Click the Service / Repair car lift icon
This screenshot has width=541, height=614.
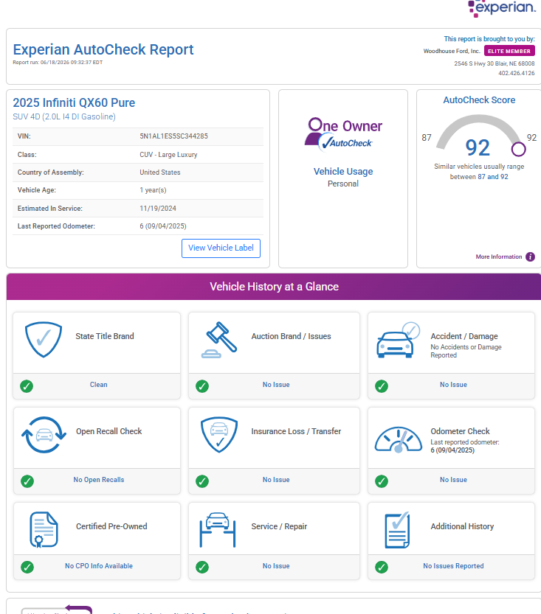(218, 529)
